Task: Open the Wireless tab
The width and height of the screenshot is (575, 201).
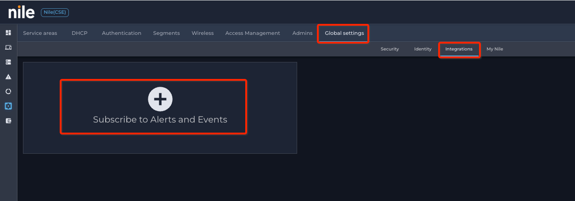Action: point(203,33)
